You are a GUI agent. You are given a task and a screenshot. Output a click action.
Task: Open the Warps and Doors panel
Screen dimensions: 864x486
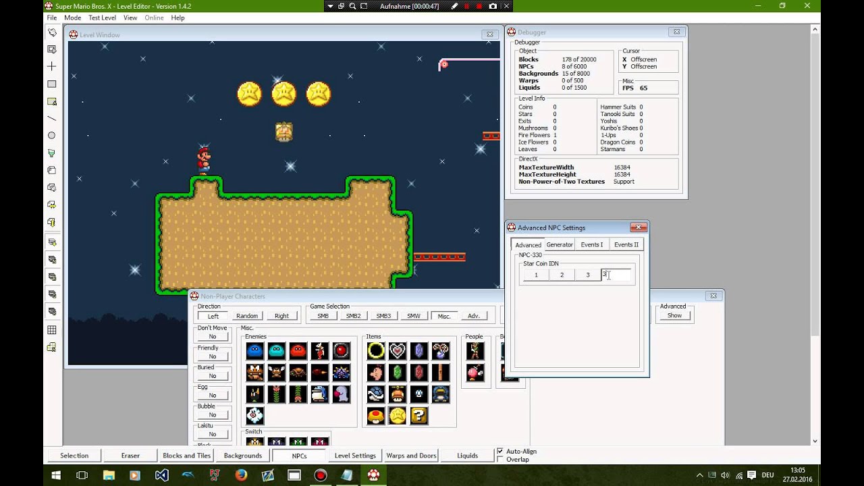click(x=411, y=456)
